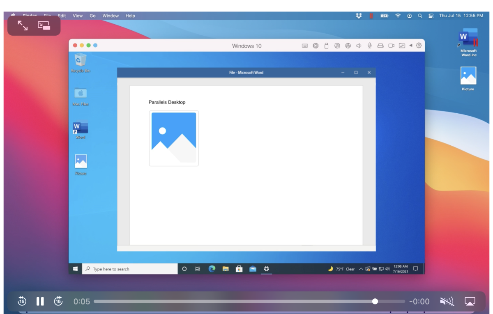Click the Dropbox icon in macOS menu bar
The image size is (493, 314).
click(359, 16)
